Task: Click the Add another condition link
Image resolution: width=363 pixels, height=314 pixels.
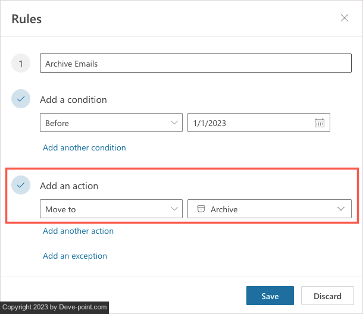Action: [85, 147]
